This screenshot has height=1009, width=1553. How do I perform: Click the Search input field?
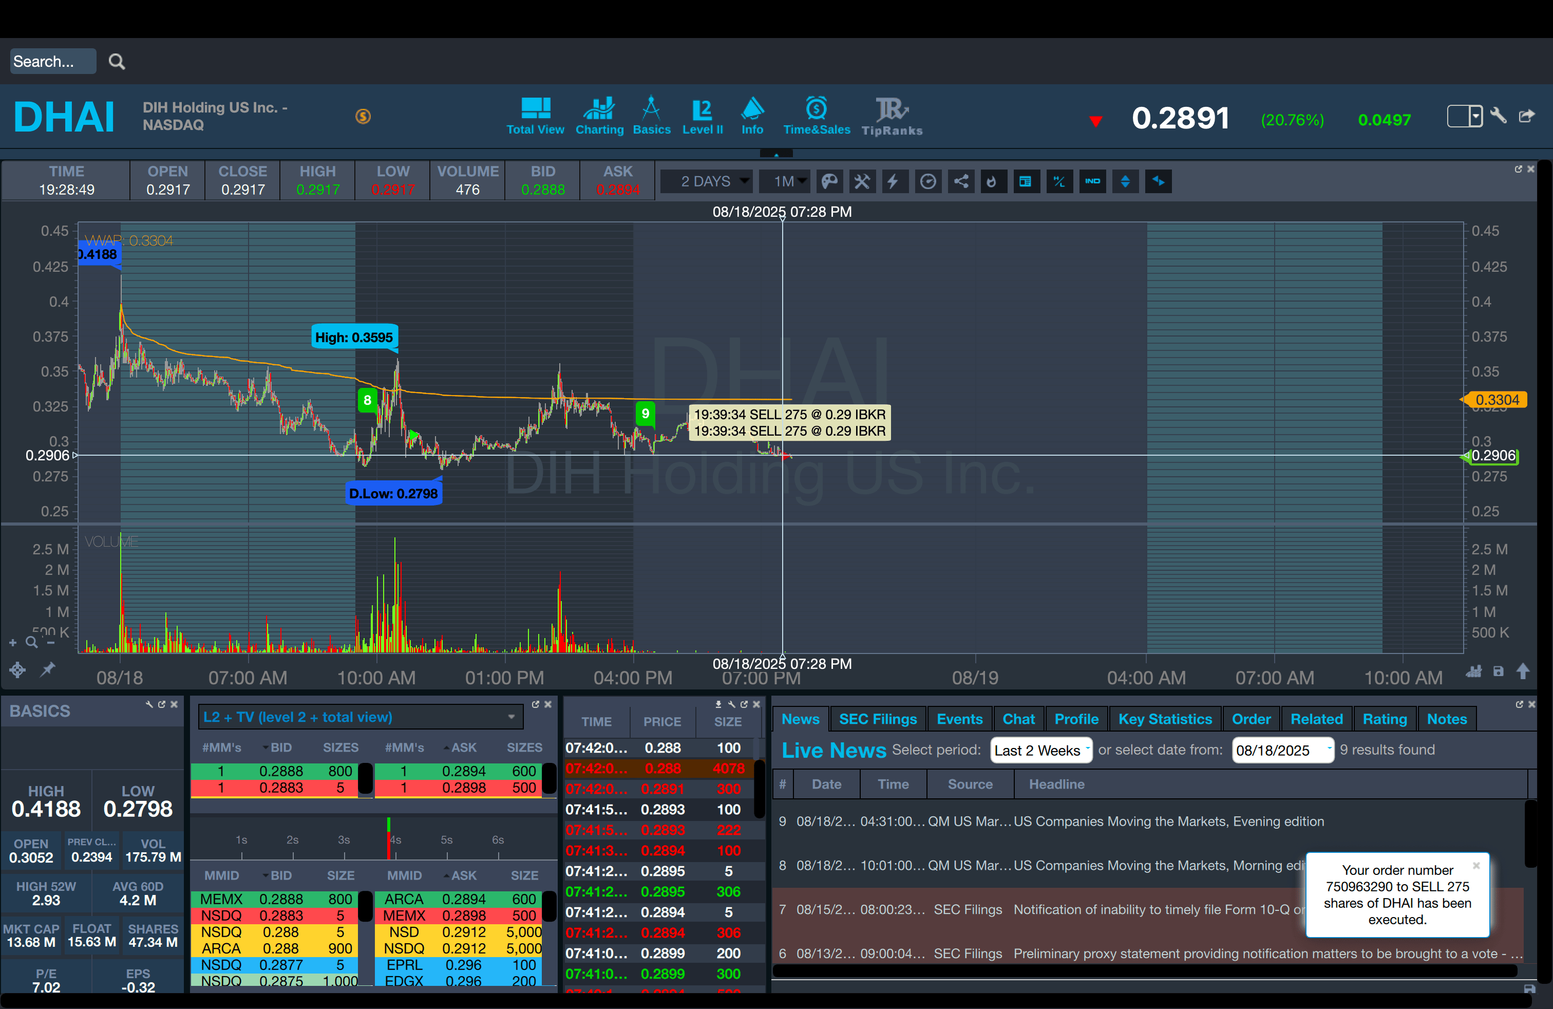53,61
